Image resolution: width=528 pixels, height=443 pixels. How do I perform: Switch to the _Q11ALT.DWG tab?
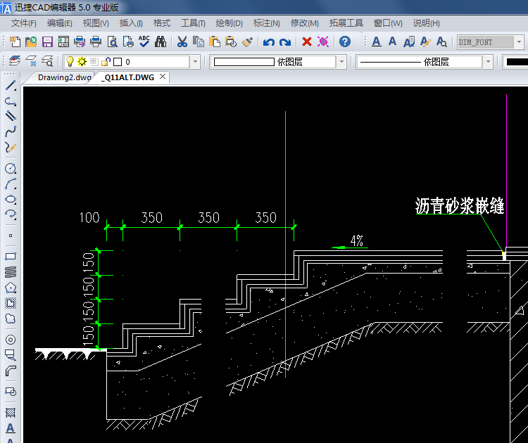click(128, 77)
